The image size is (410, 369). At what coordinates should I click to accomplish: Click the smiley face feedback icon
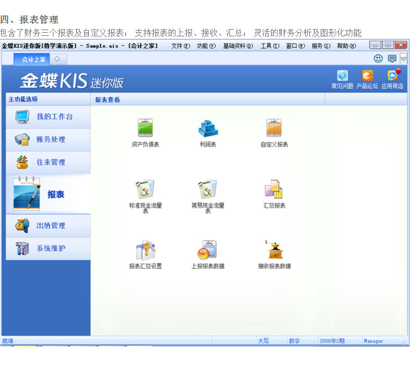[x=378, y=59]
